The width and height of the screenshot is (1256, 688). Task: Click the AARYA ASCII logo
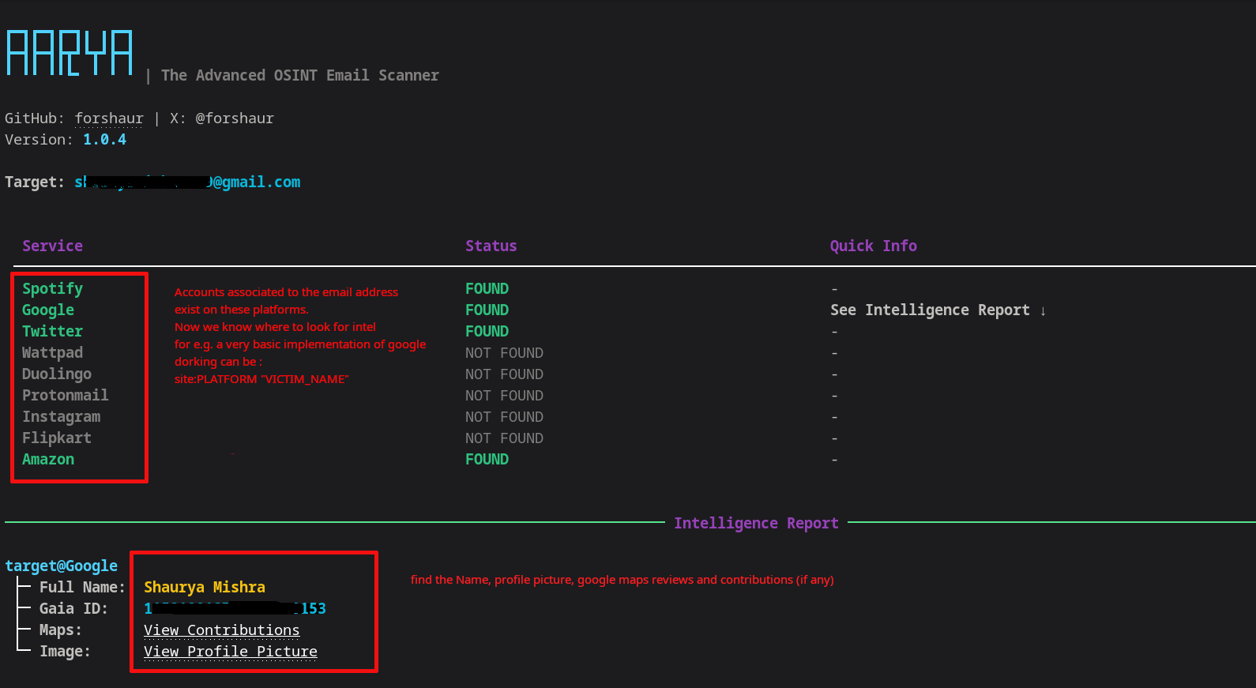[x=70, y=53]
